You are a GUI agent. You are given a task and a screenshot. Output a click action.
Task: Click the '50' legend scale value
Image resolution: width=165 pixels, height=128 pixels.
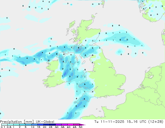(x=80, y=127)
